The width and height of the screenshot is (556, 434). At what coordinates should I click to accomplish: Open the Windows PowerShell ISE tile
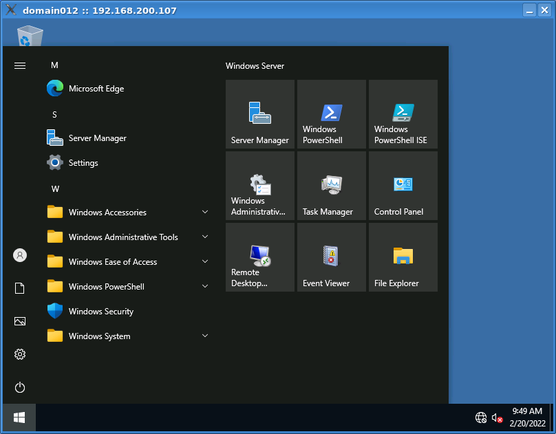point(403,114)
